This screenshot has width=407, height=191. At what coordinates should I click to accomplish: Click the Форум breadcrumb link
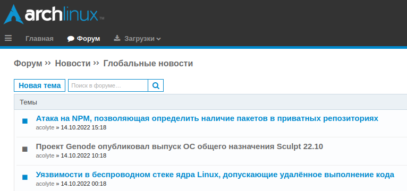pos(28,63)
